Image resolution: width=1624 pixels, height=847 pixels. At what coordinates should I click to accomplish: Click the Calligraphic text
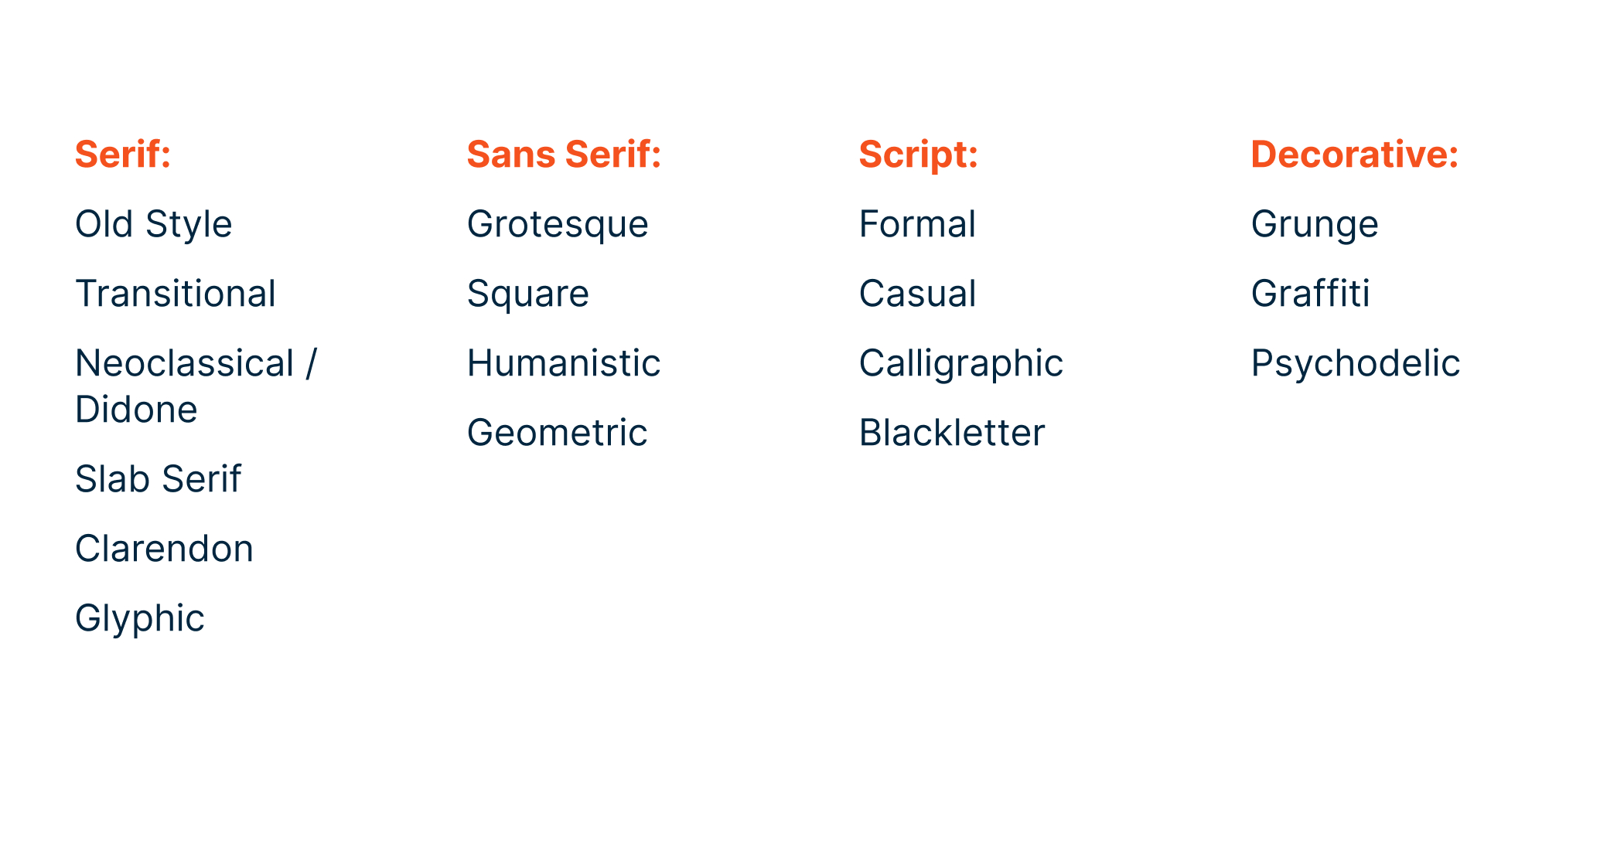960,363
